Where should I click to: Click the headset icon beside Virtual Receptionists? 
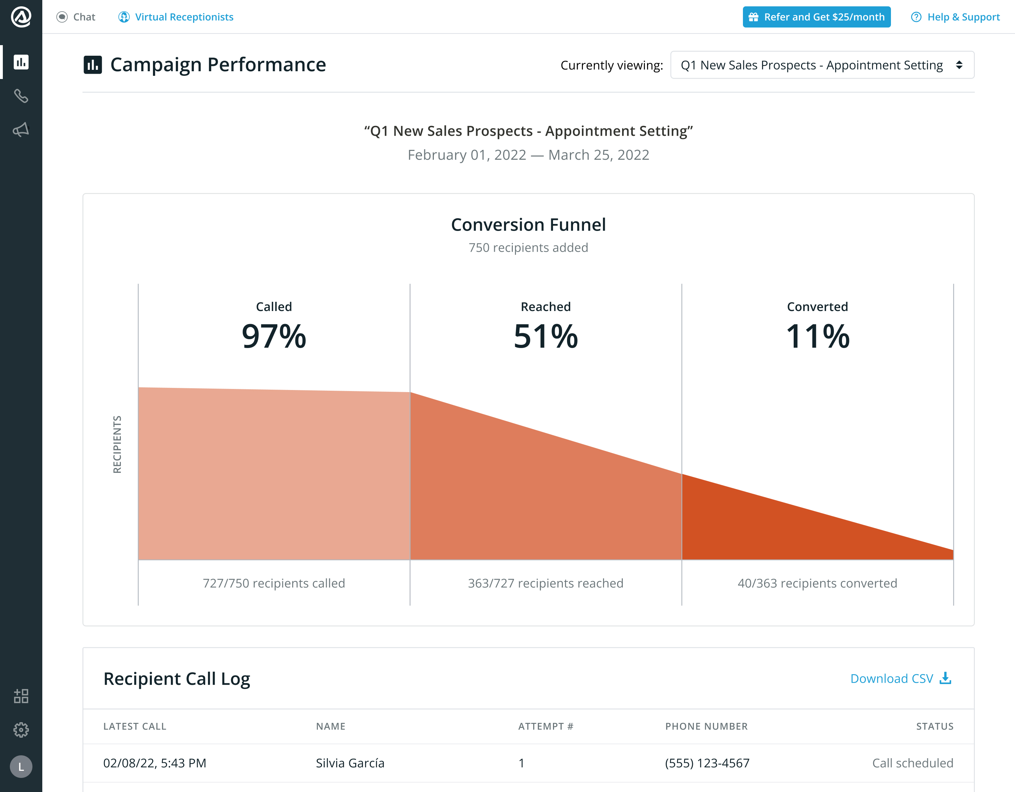124,17
